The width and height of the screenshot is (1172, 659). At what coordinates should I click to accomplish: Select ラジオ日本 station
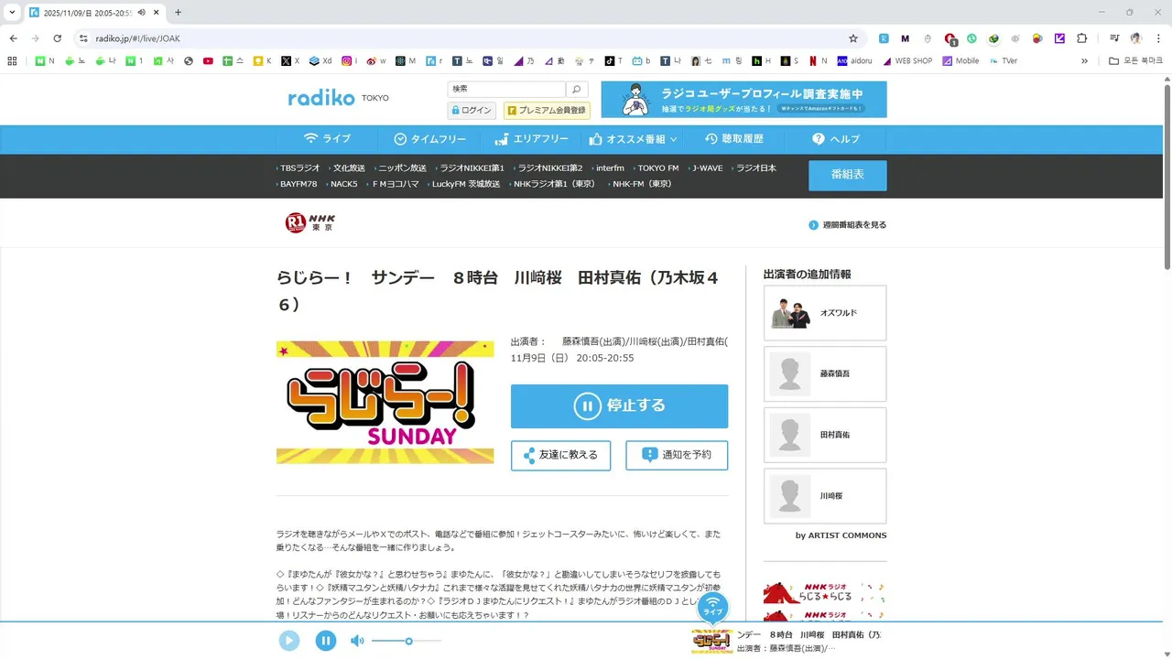(755, 168)
